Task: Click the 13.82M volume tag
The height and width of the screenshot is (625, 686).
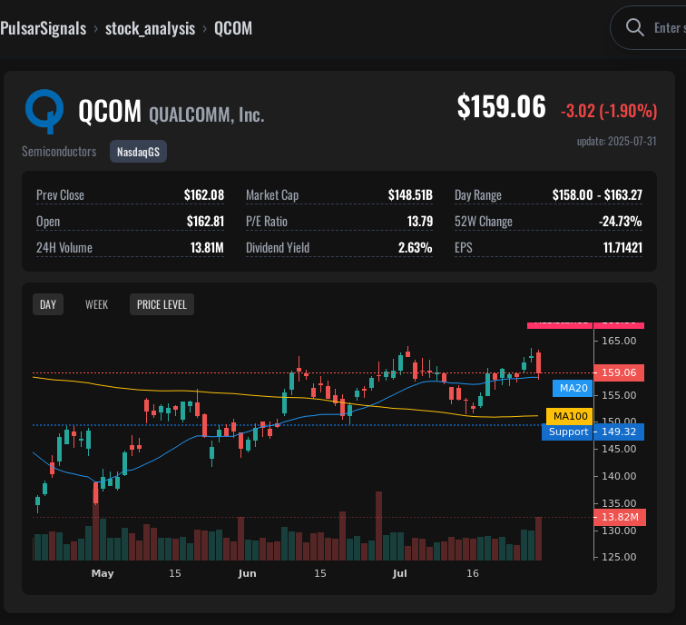Action: pos(620,517)
